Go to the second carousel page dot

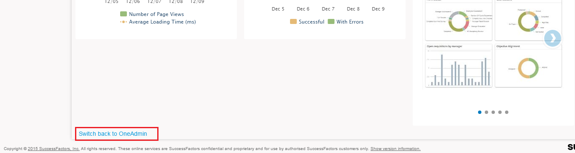point(486,112)
